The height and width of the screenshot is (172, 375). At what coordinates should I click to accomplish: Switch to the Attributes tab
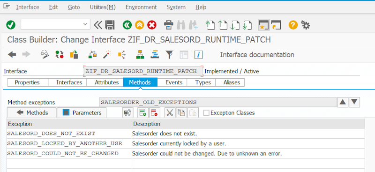(107, 82)
